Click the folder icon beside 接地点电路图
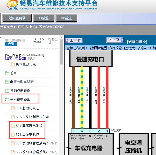Screen dimensions: 156x155 pos(7,91)
